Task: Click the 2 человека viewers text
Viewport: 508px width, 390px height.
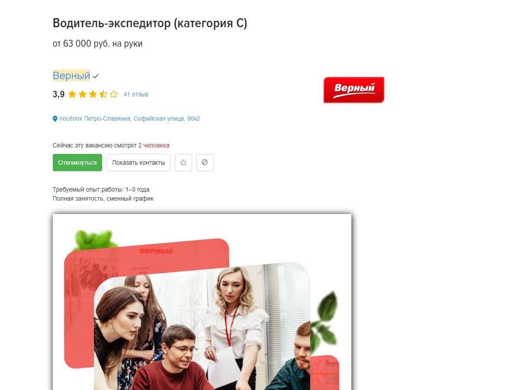Action: click(154, 145)
